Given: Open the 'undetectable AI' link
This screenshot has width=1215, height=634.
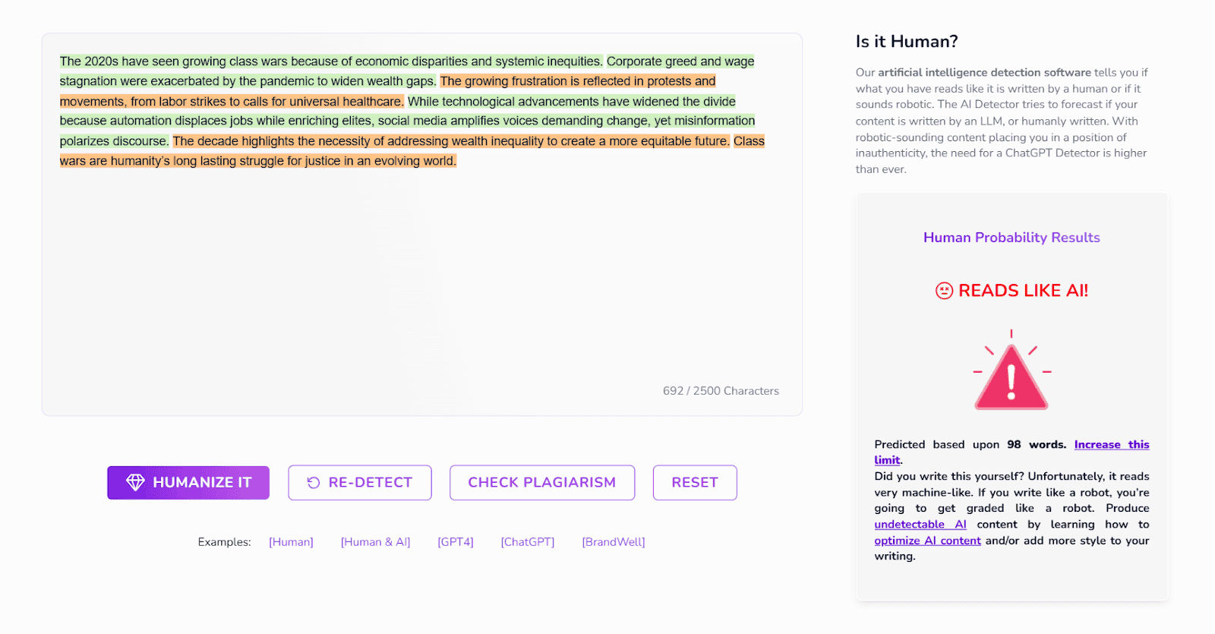Looking at the screenshot, I should click(920, 525).
